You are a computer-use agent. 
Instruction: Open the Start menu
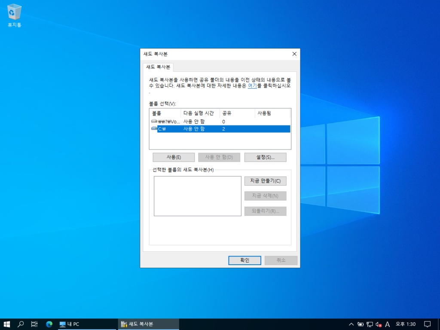[x=6, y=324]
